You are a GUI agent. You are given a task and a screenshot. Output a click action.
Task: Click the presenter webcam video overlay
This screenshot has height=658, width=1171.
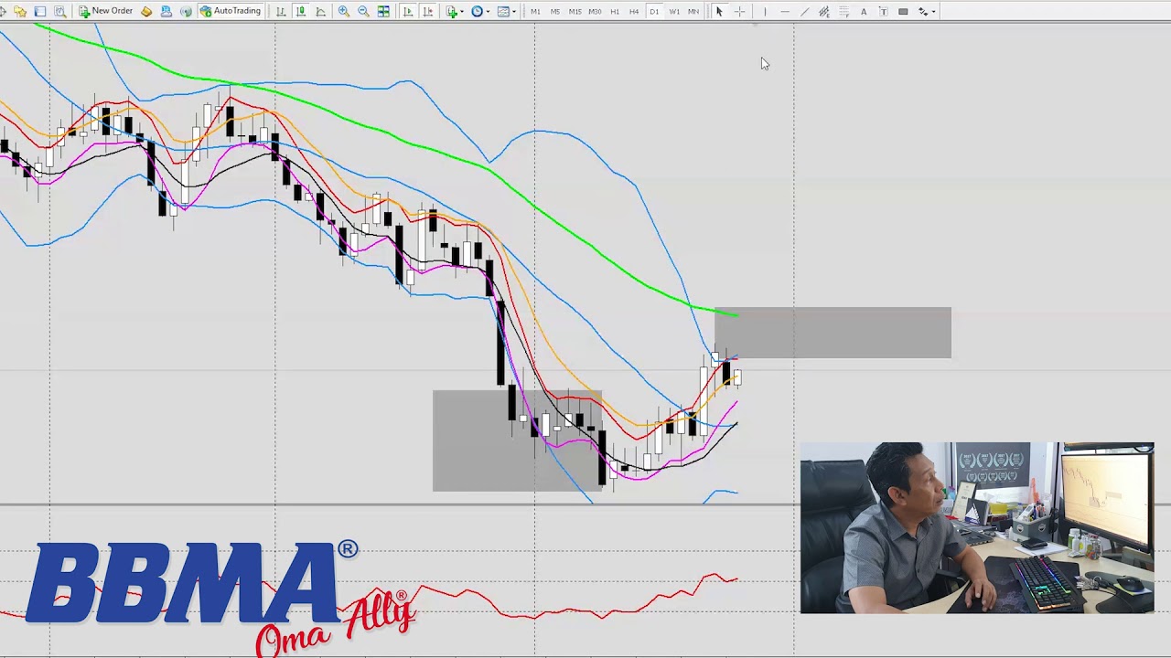pos(977,527)
